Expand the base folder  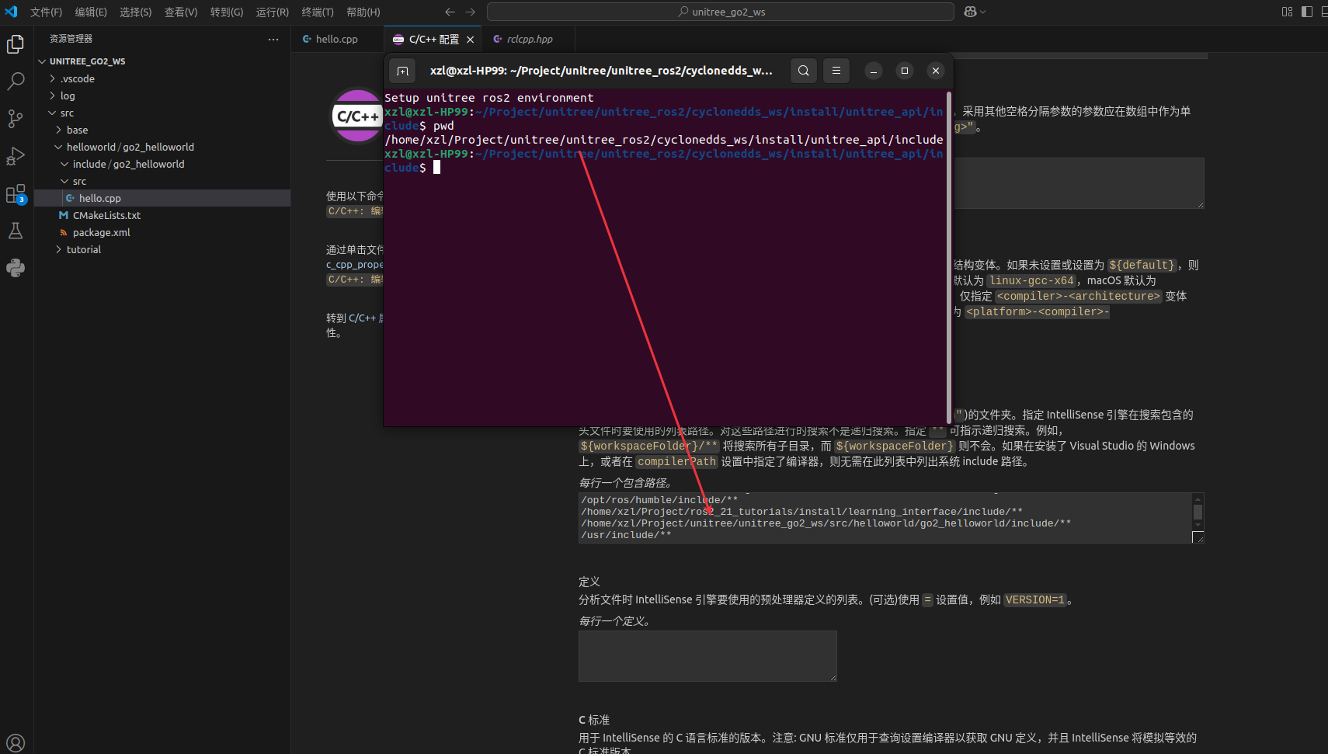[x=162, y=130]
